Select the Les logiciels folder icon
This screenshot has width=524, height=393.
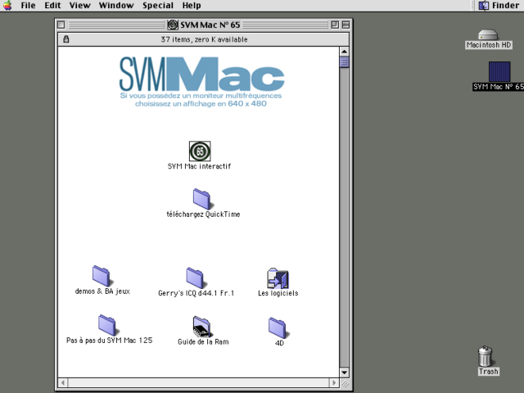tap(278, 278)
